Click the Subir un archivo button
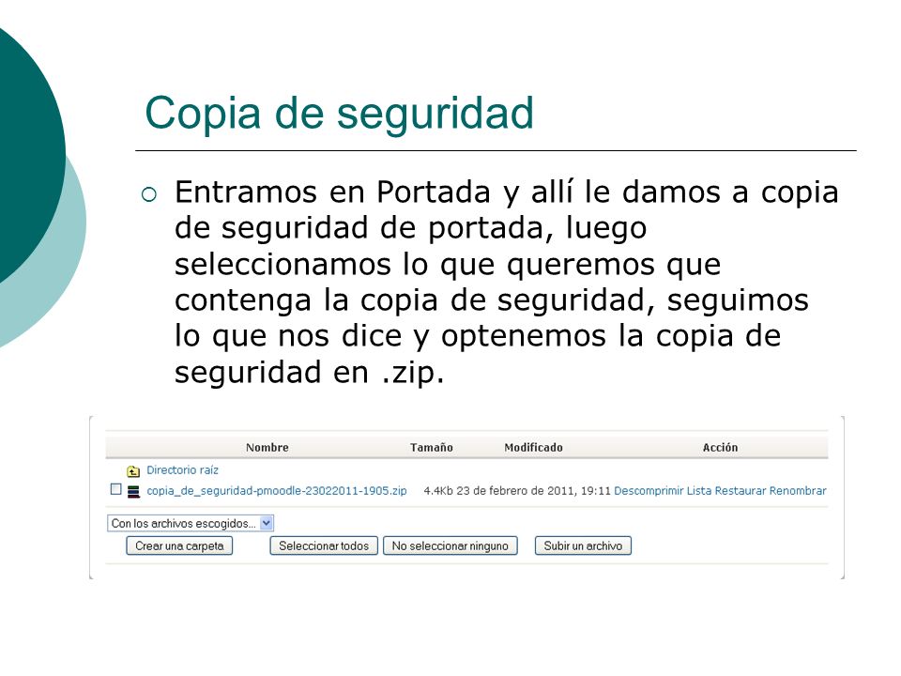 [x=583, y=545]
